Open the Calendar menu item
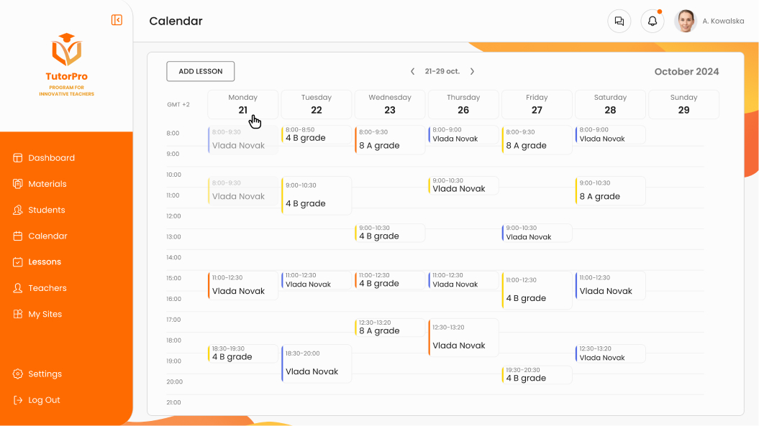Screen dimensions: 759x426 pyautogui.click(x=47, y=236)
